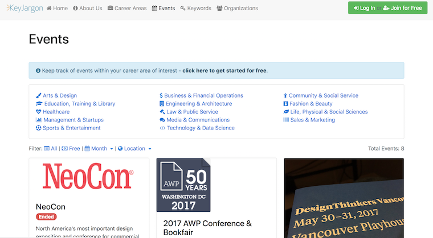433x238 pixels.
Task: Open the Location filter dropdown
Action: coord(135,148)
